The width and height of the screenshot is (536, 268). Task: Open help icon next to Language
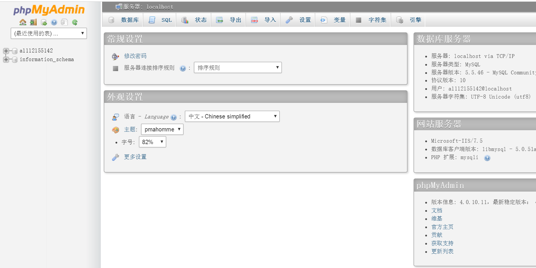174,117
